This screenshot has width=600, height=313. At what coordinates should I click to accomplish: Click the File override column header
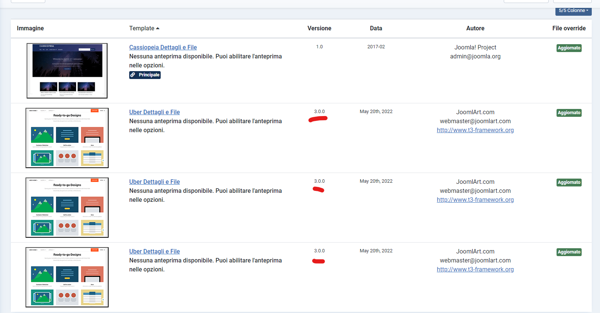pyautogui.click(x=569, y=28)
